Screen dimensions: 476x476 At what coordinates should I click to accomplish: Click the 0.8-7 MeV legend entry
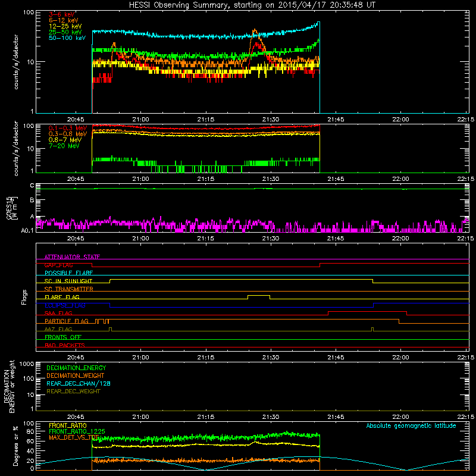tap(65, 140)
